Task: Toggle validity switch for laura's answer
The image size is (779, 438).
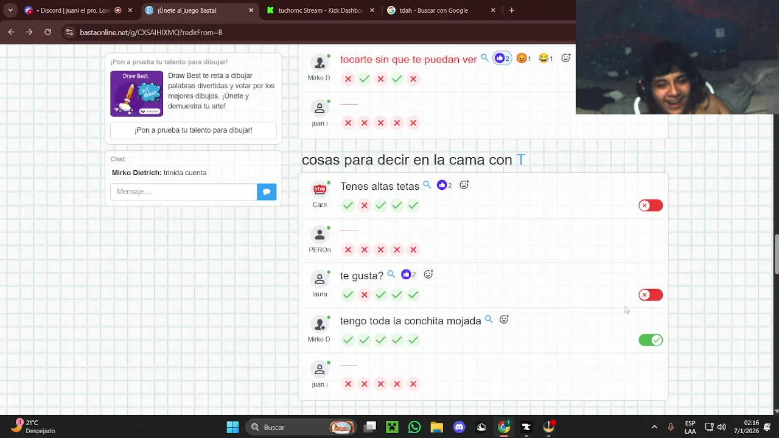Action: click(x=651, y=295)
